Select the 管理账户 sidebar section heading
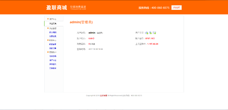228x110 pixels. 53,52
